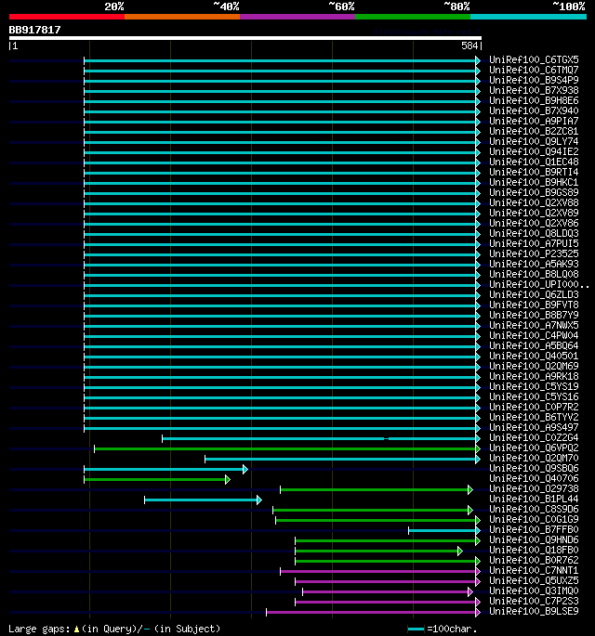This screenshot has height=636, width=595.
Task: Select hit UniRef100_A9PIA7
Action: tap(534, 121)
